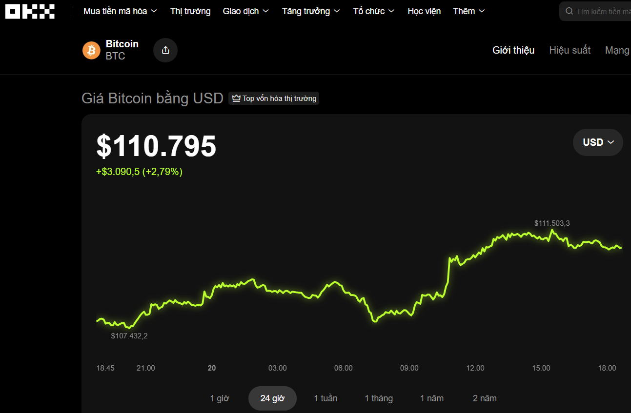Open the 'Giao dịch' dropdown
Image resolution: width=631 pixels, height=413 pixels.
click(245, 11)
